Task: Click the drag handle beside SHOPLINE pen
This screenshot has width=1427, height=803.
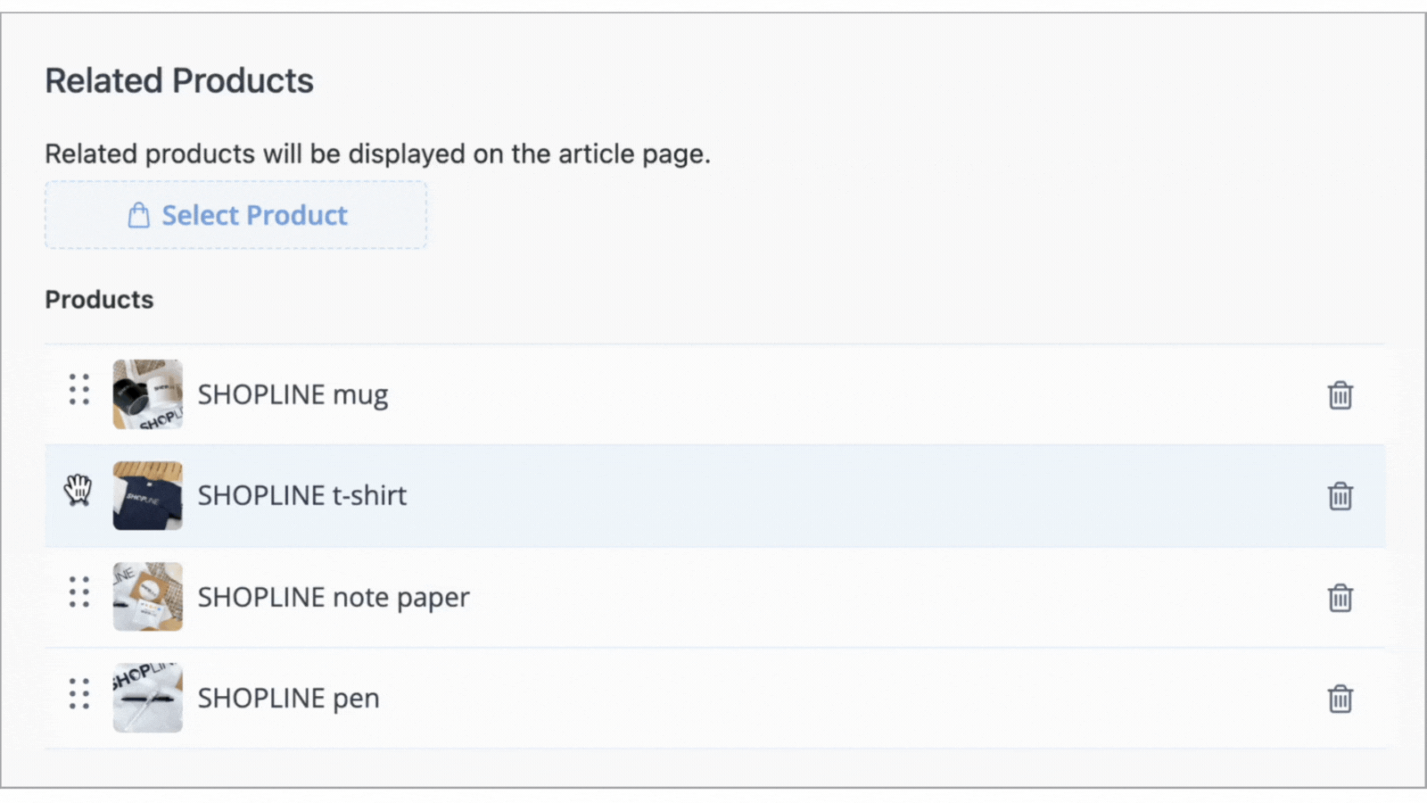Action: click(x=79, y=693)
